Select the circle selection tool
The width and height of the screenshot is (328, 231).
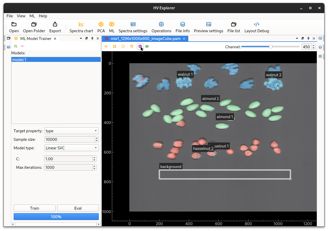(x=123, y=46)
